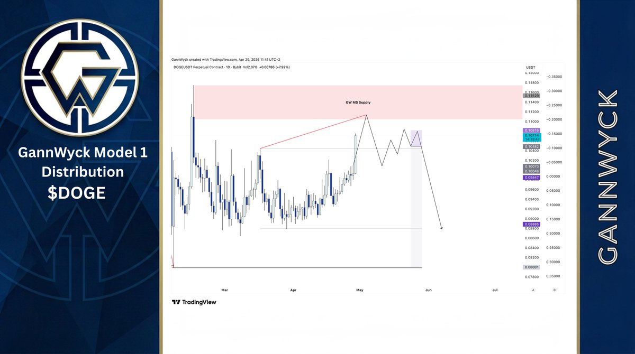Click the 'A' auto-scale button on the time axis
The width and height of the screenshot is (635, 354).
(x=533, y=290)
